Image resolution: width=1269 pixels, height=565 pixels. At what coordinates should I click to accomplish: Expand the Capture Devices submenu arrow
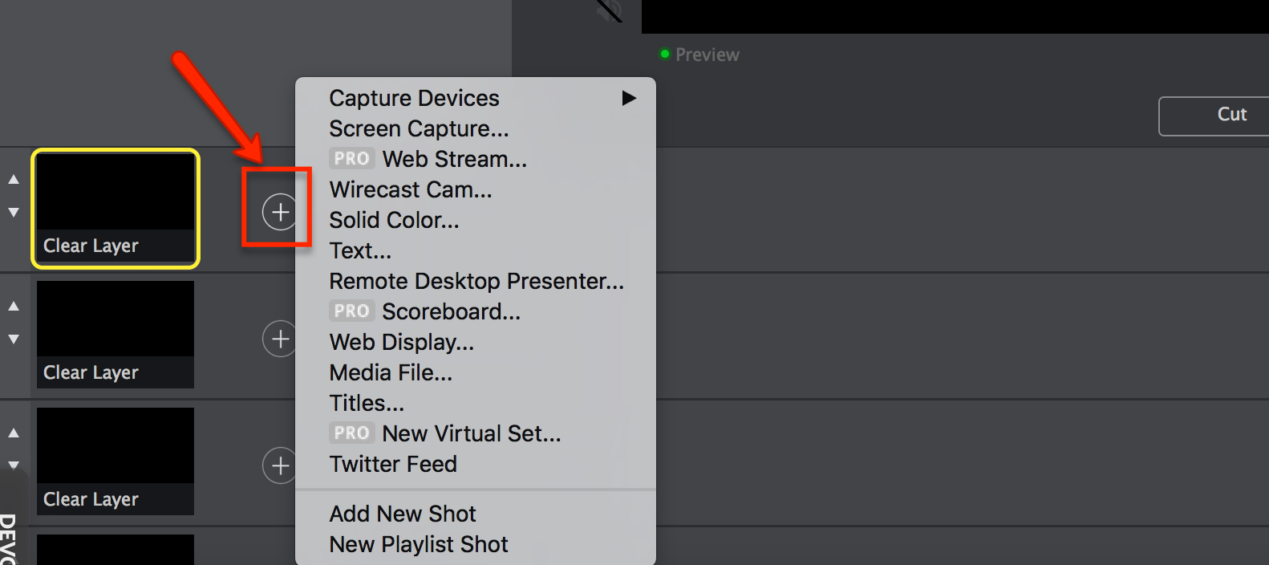pos(629,98)
